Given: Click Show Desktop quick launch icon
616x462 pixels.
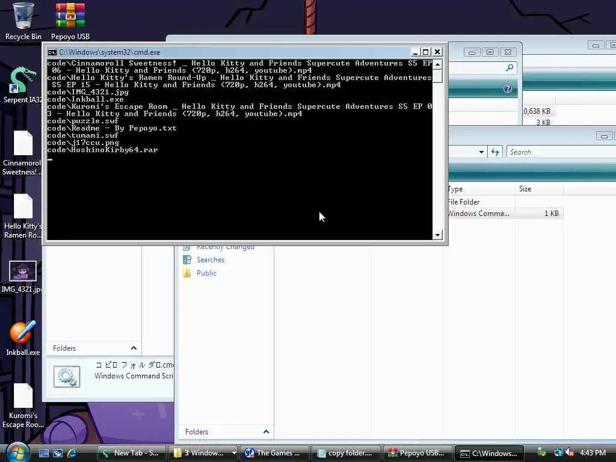Looking at the screenshot, I should 43,453.
